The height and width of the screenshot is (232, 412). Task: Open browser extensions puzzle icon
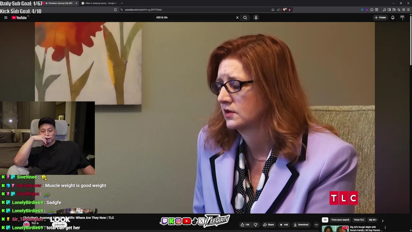coord(372,10)
